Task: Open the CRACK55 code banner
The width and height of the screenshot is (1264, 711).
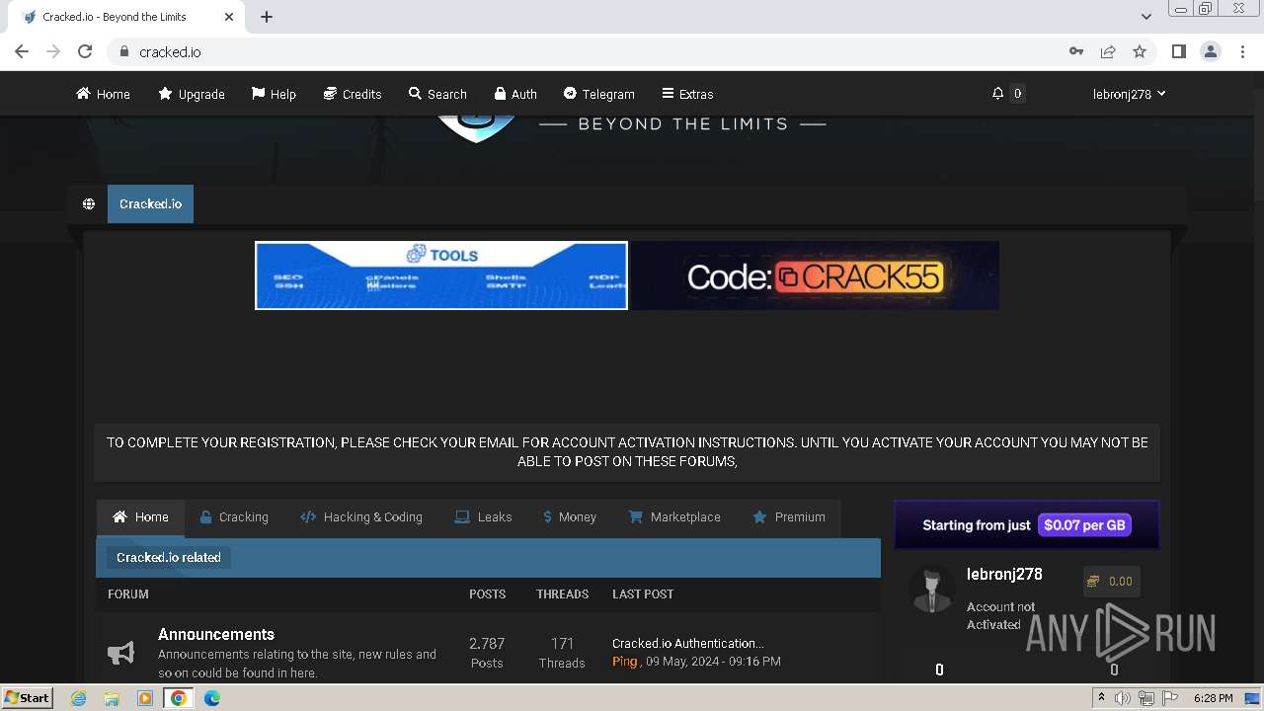Action: (815, 276)
